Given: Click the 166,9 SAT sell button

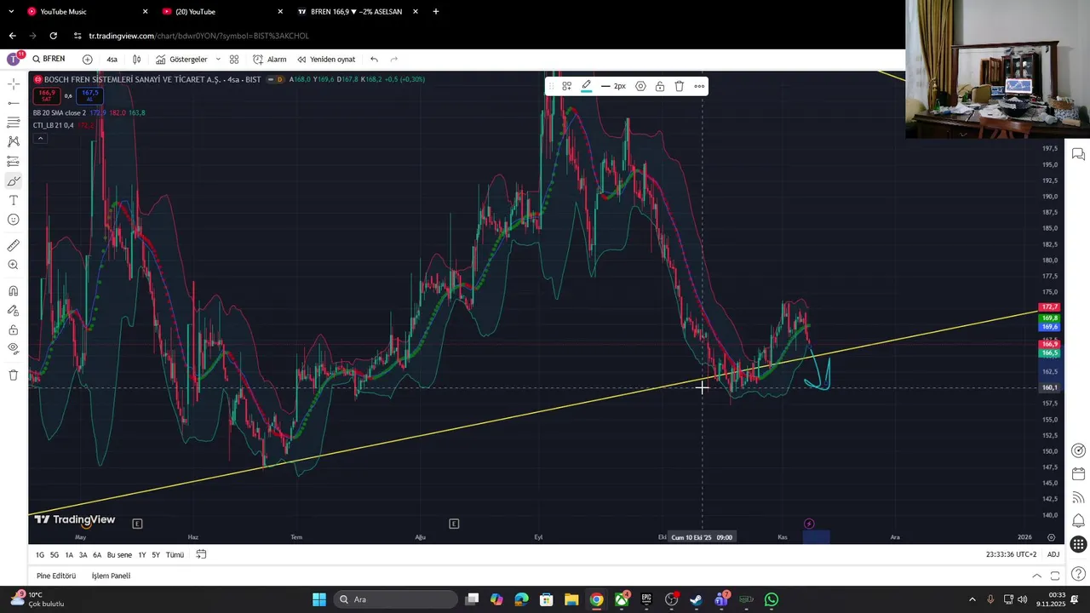Looking at the screenshot, I should click(x=46, y=95).
